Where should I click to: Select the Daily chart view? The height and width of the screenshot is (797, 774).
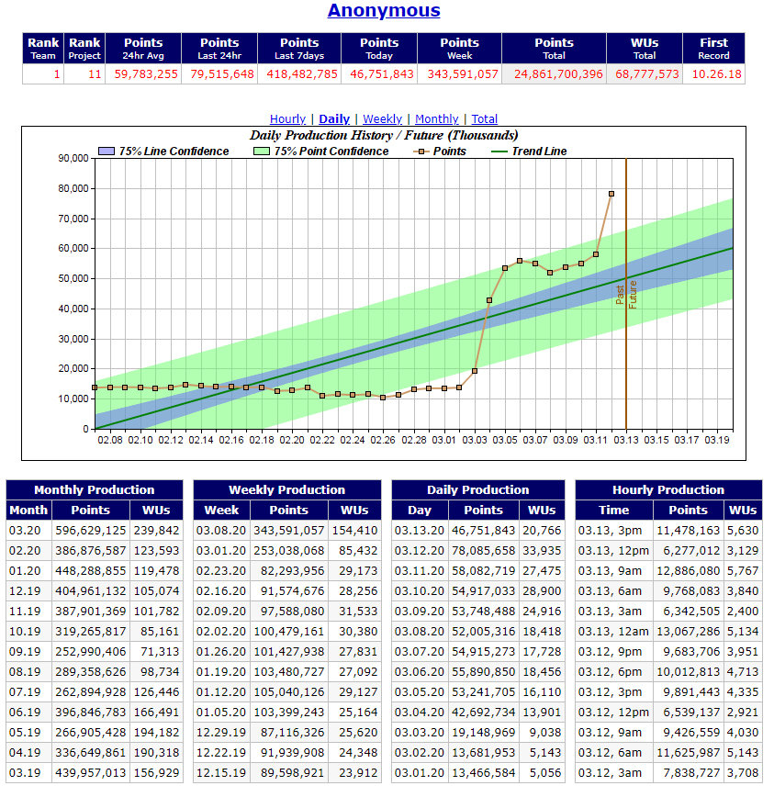point(334,119)
